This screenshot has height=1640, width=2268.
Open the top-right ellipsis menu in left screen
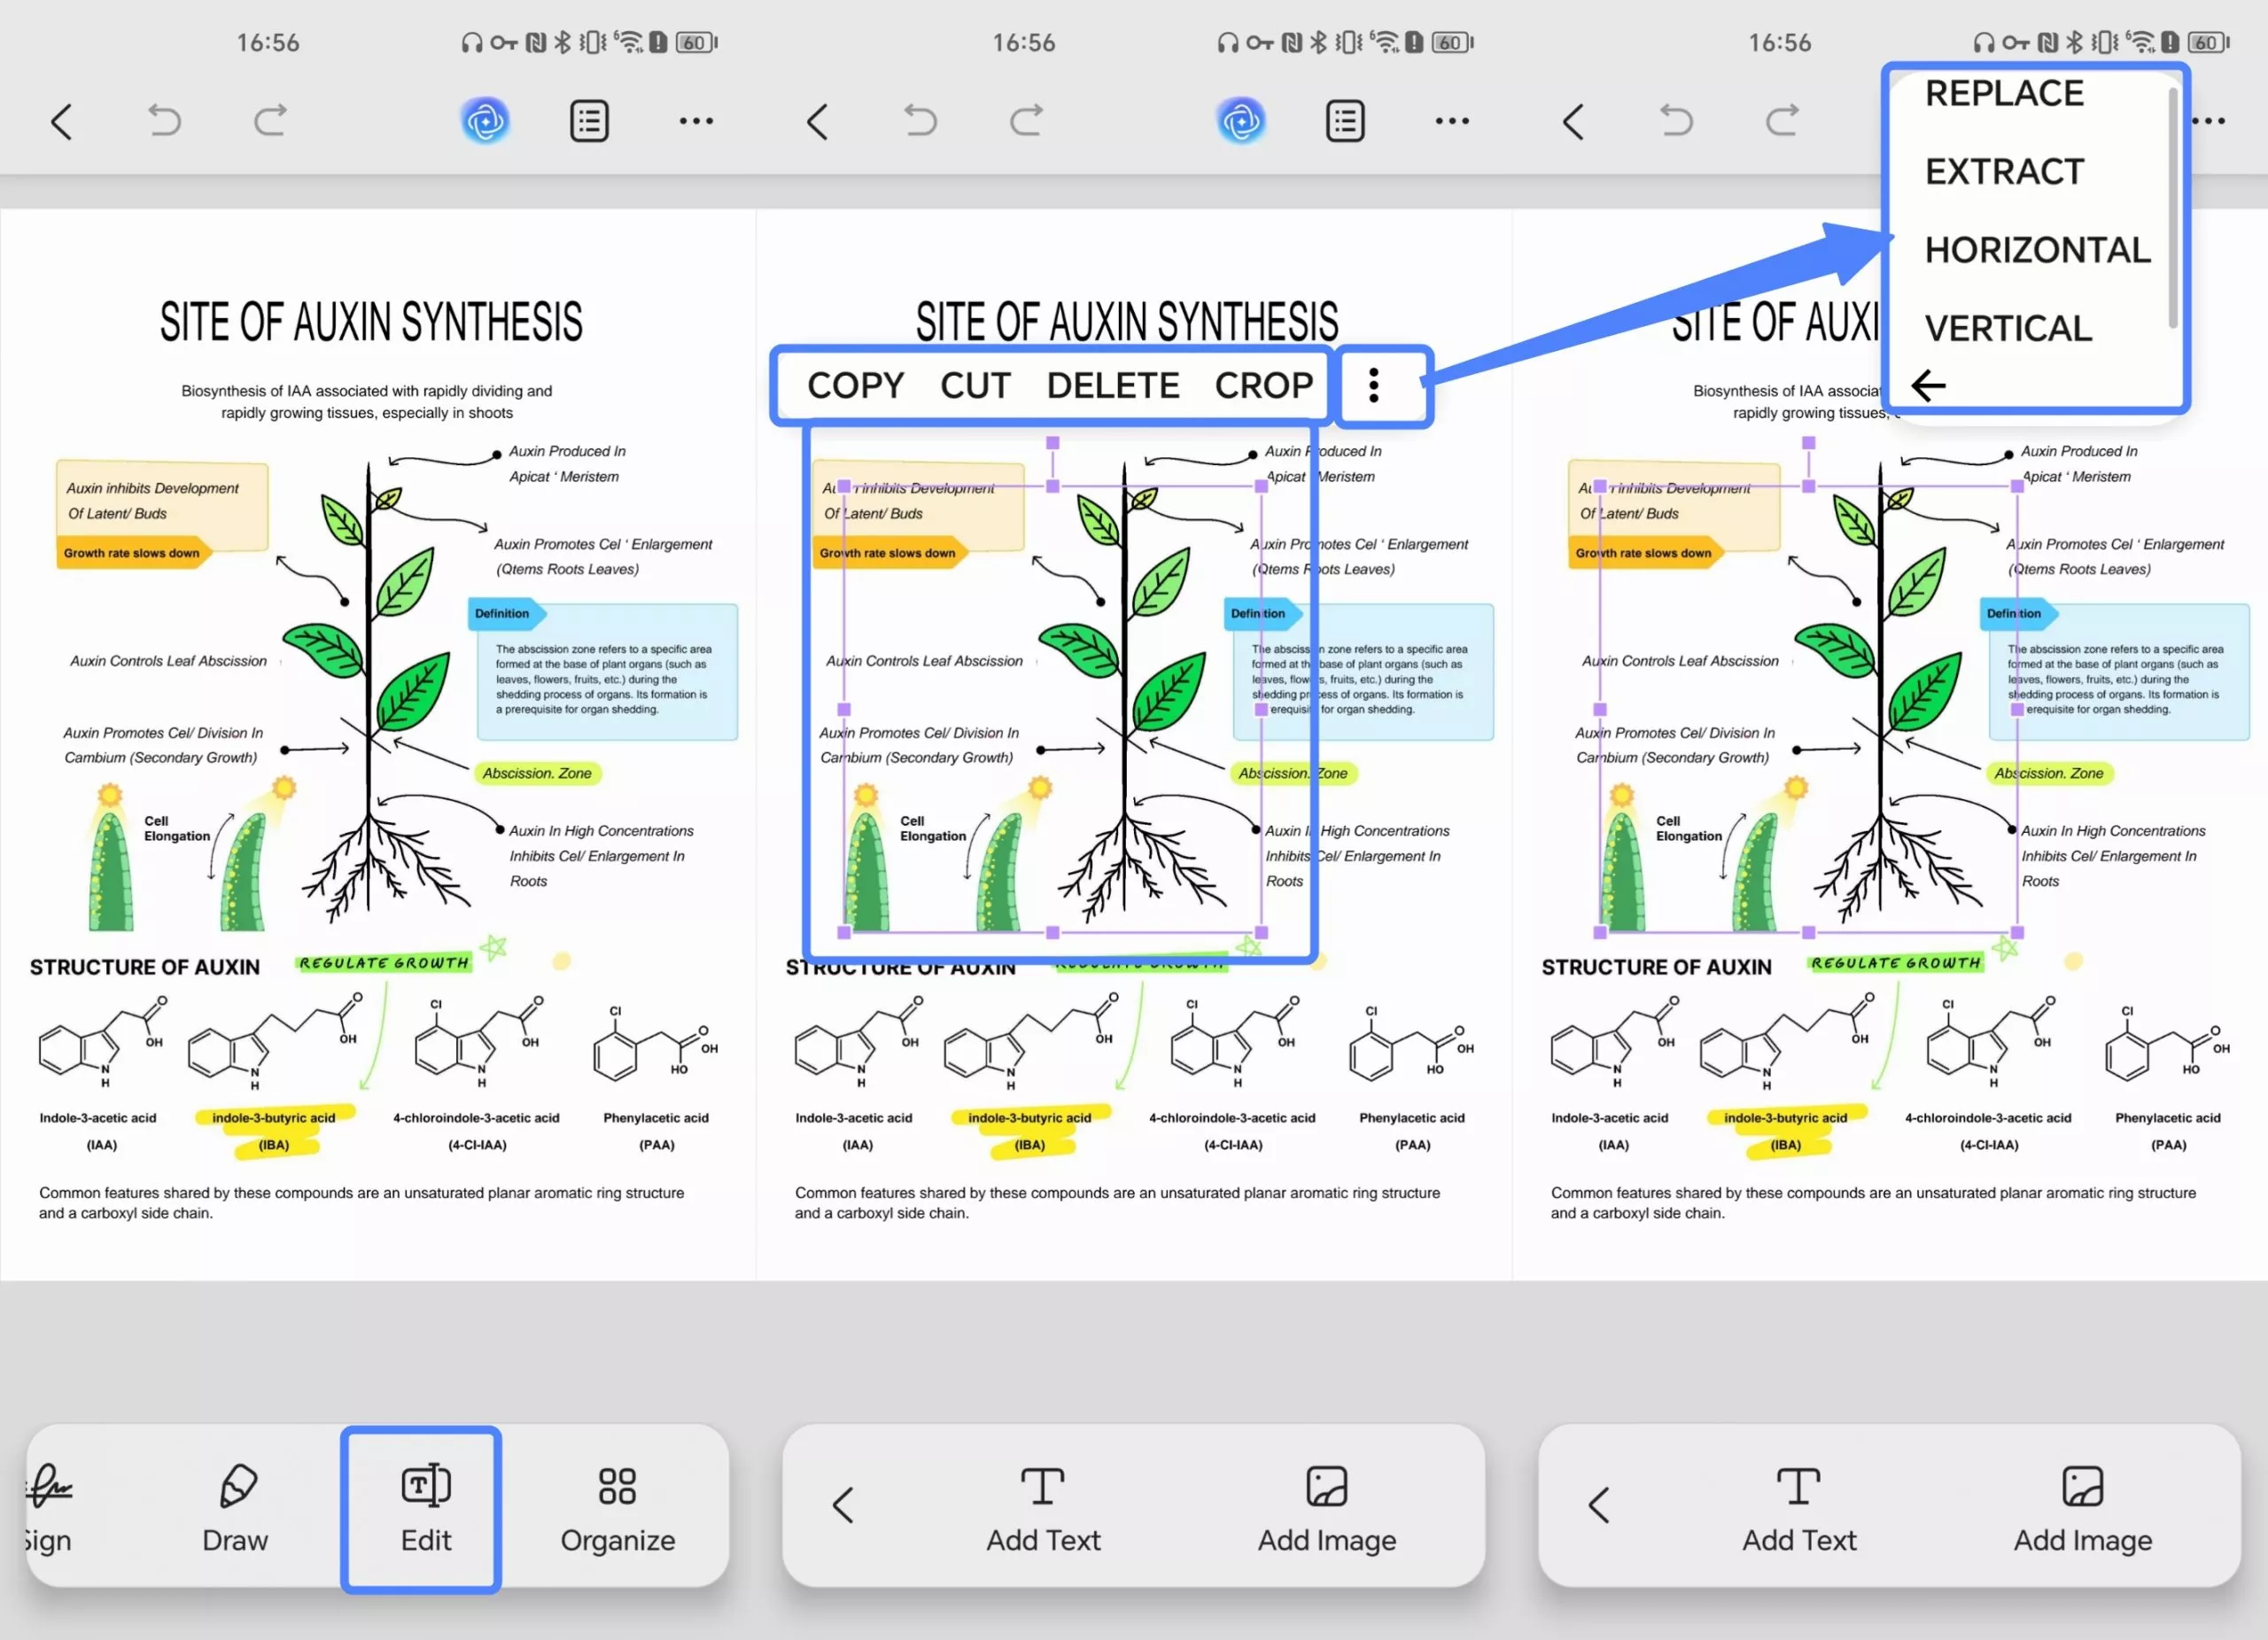pyautogui.click(x=696, y=121)
